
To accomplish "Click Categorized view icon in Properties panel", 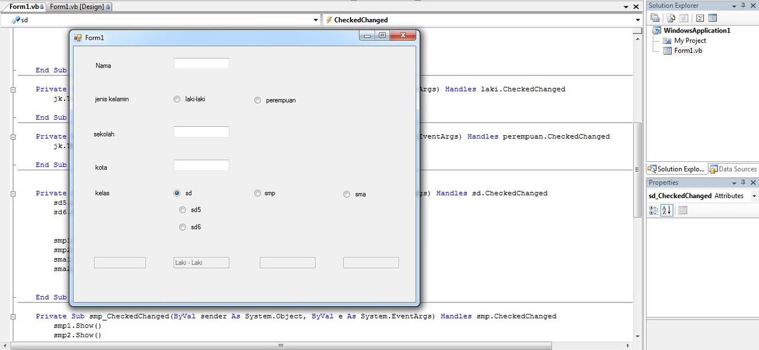I will (653, 210).
